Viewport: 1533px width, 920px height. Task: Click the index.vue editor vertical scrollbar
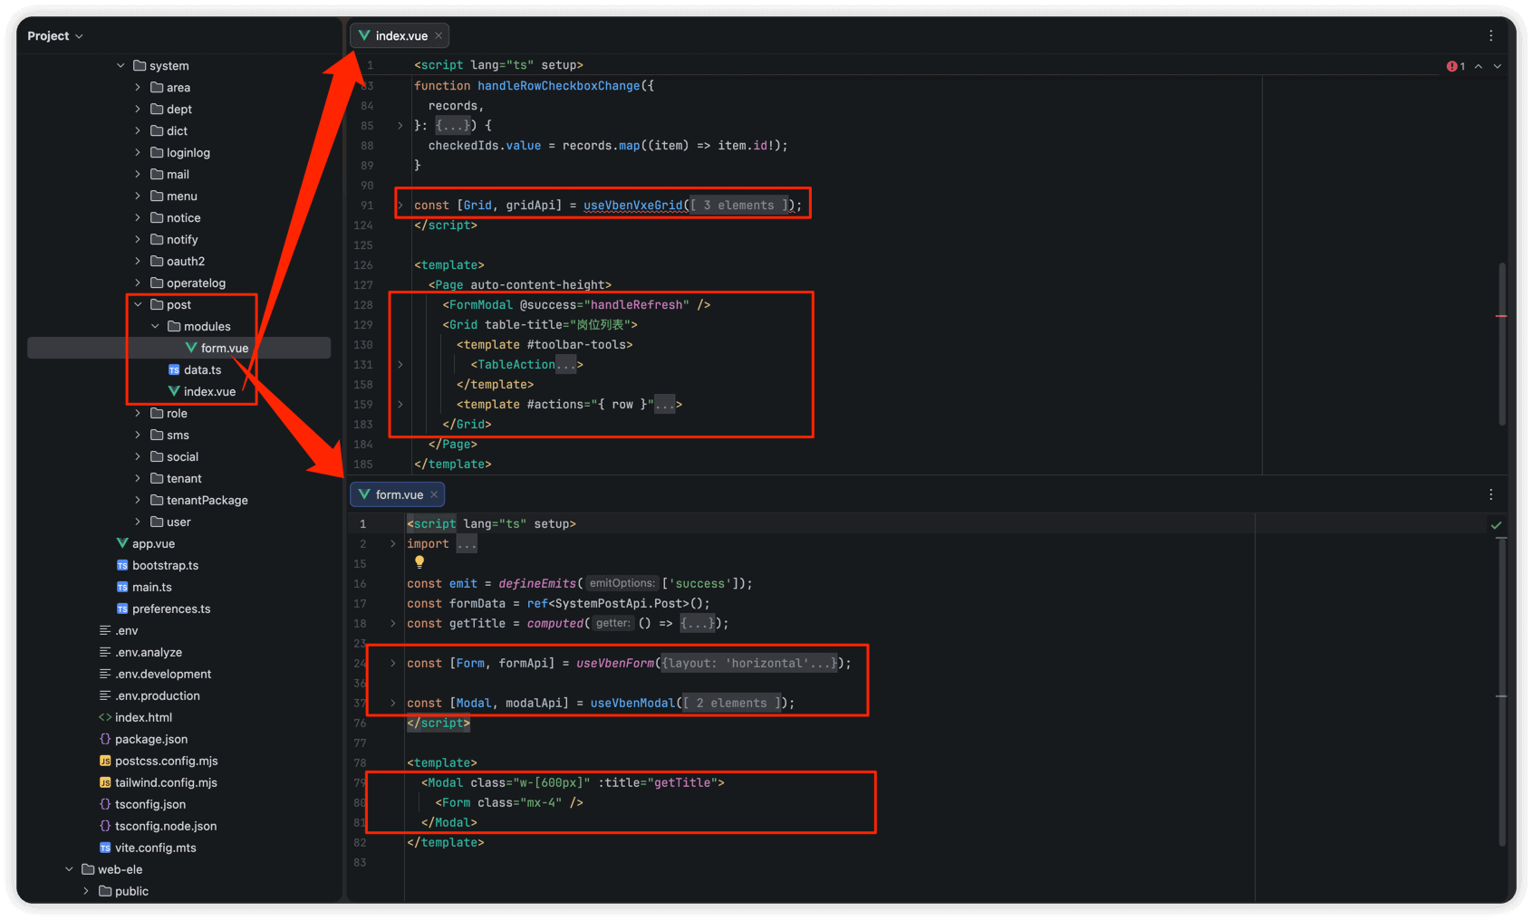point(1501,344)
